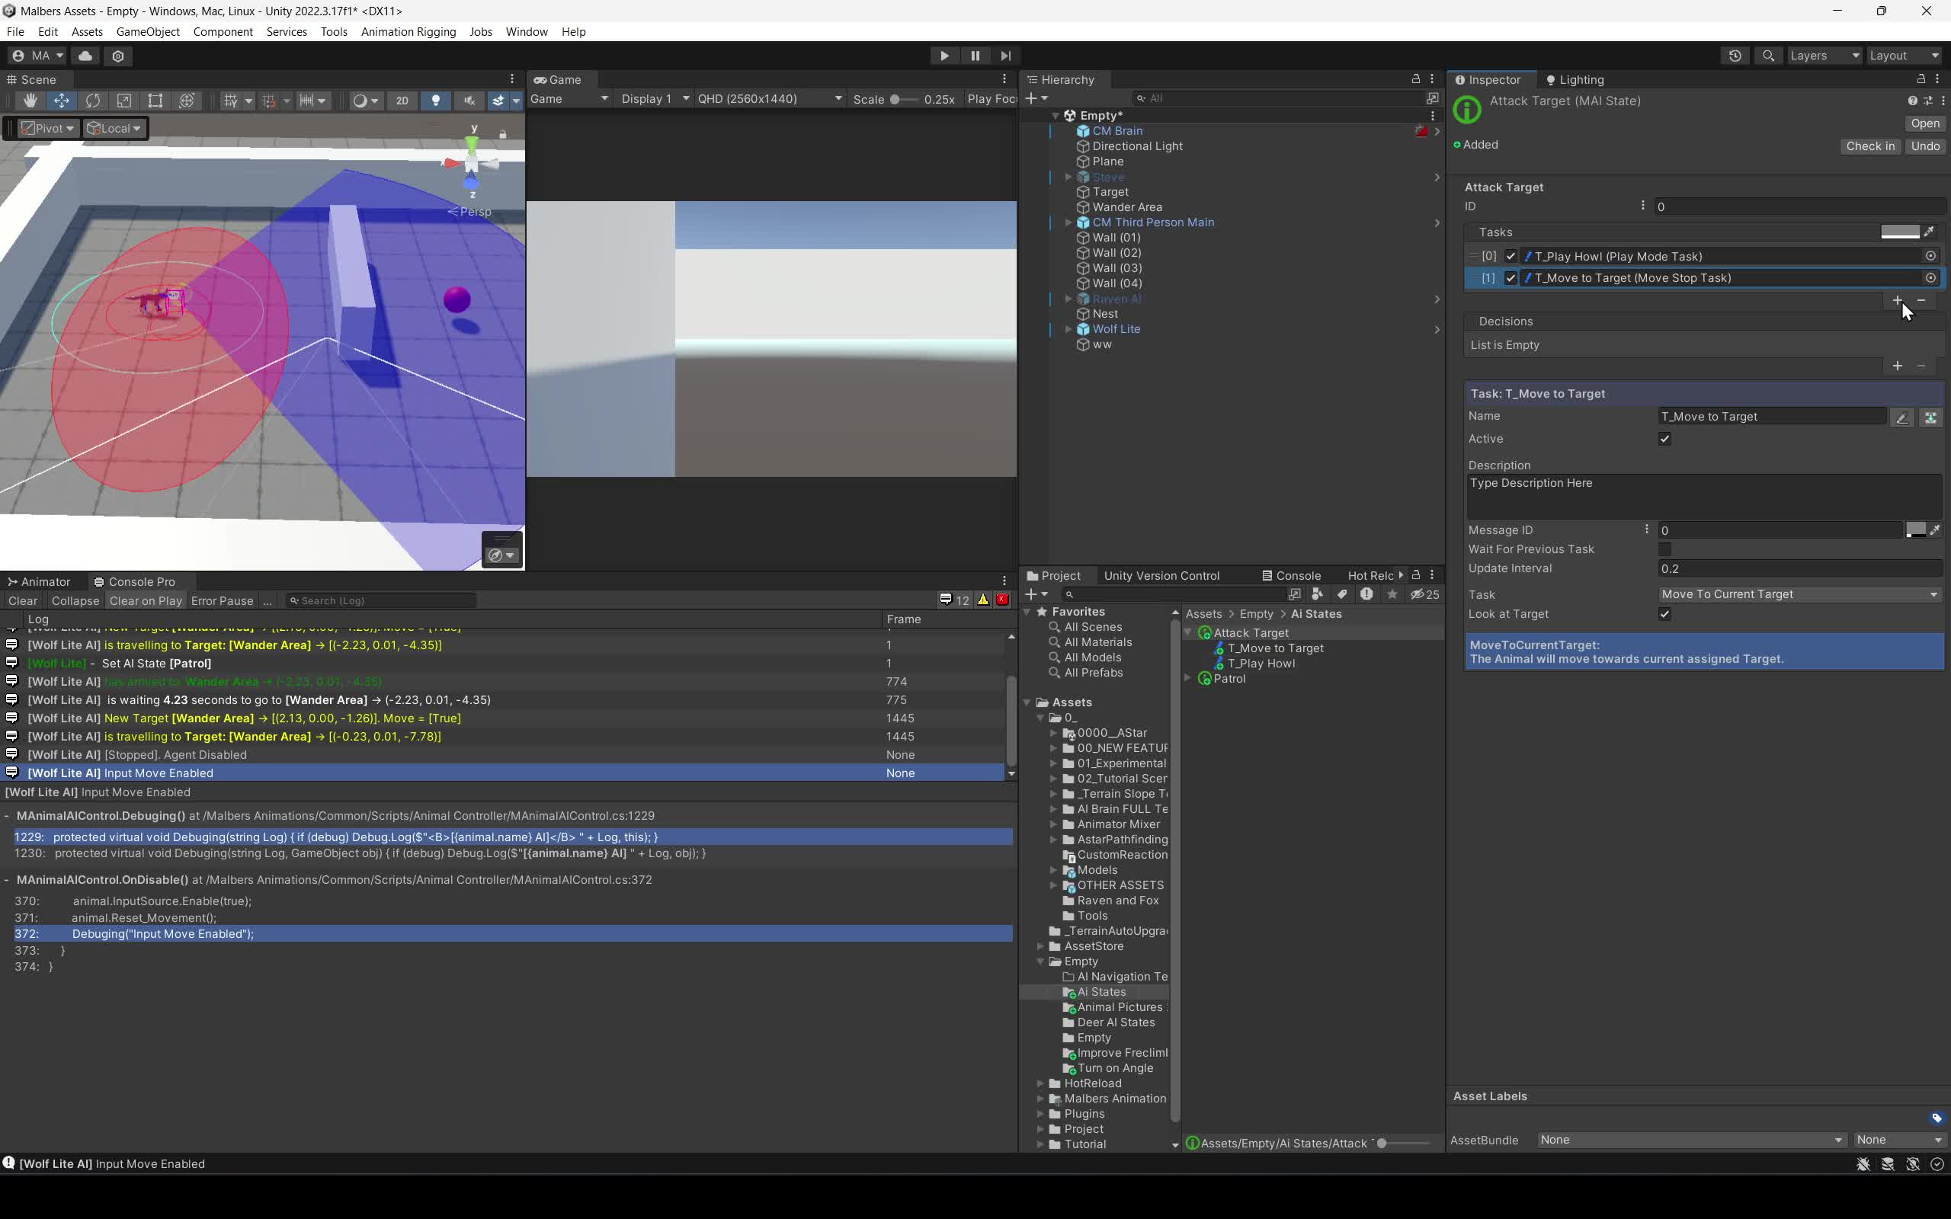Screen dimensions: 1951x1219
Task: Toggle the Active checkbox for T_Move to Target
Action: (1664, 439)
